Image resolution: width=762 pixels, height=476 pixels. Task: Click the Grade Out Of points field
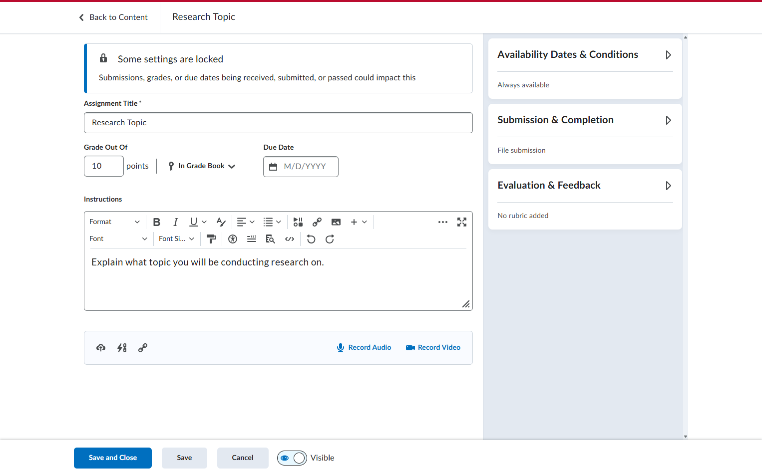coord(104,166)
